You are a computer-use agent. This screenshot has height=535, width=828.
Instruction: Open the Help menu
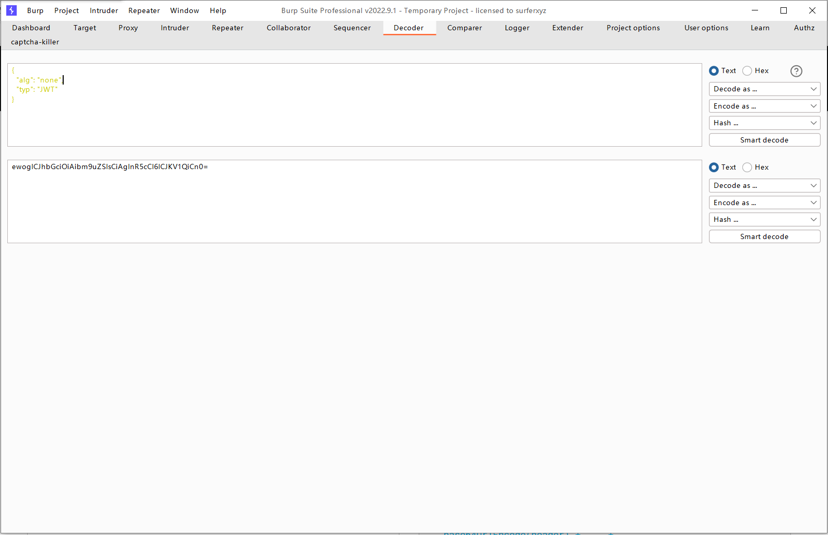point(218,10)
